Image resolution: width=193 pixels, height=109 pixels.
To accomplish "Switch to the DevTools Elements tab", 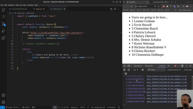I will pyautogui.click(x=138, y=66).
